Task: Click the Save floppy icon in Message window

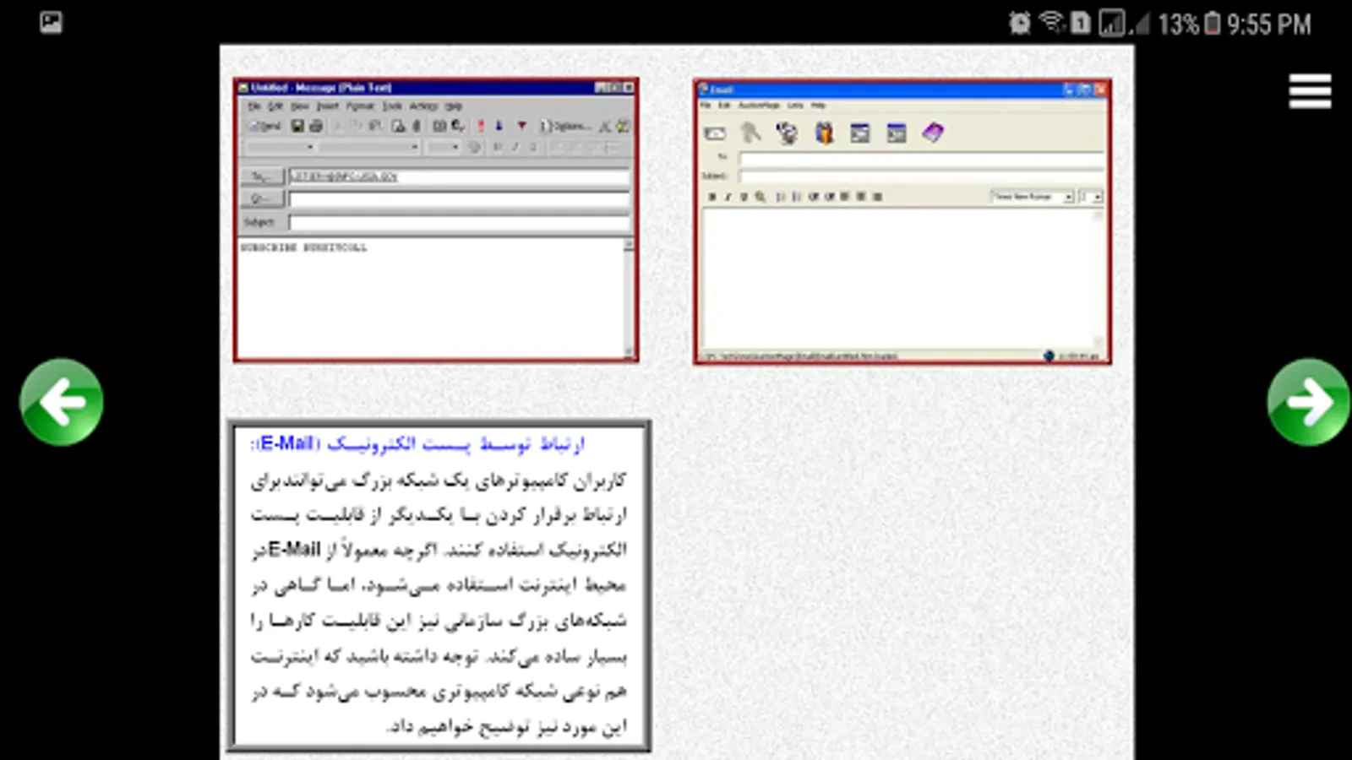Action: pyautogui.click(x=297, y=126)
